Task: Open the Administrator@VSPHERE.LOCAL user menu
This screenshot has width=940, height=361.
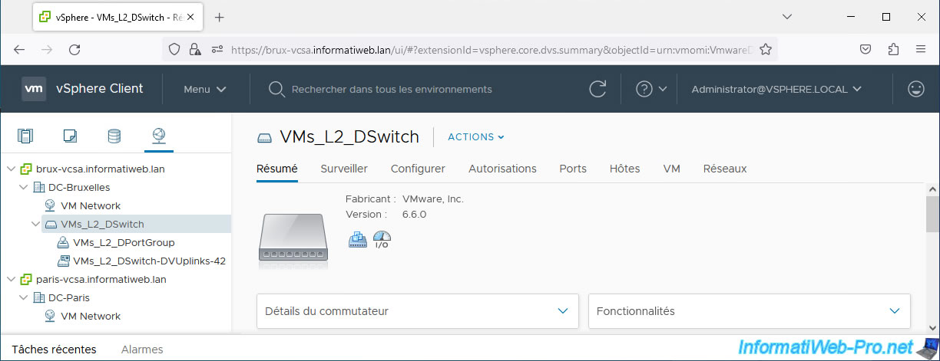Action: pos(776,89)
